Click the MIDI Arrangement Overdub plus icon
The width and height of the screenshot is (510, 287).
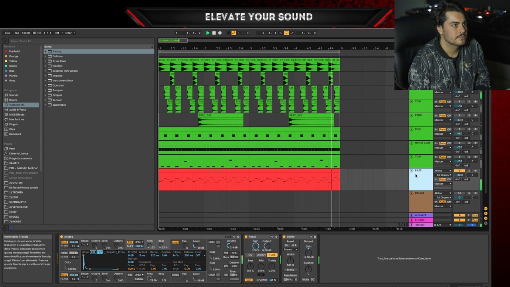tap(229, 33)
